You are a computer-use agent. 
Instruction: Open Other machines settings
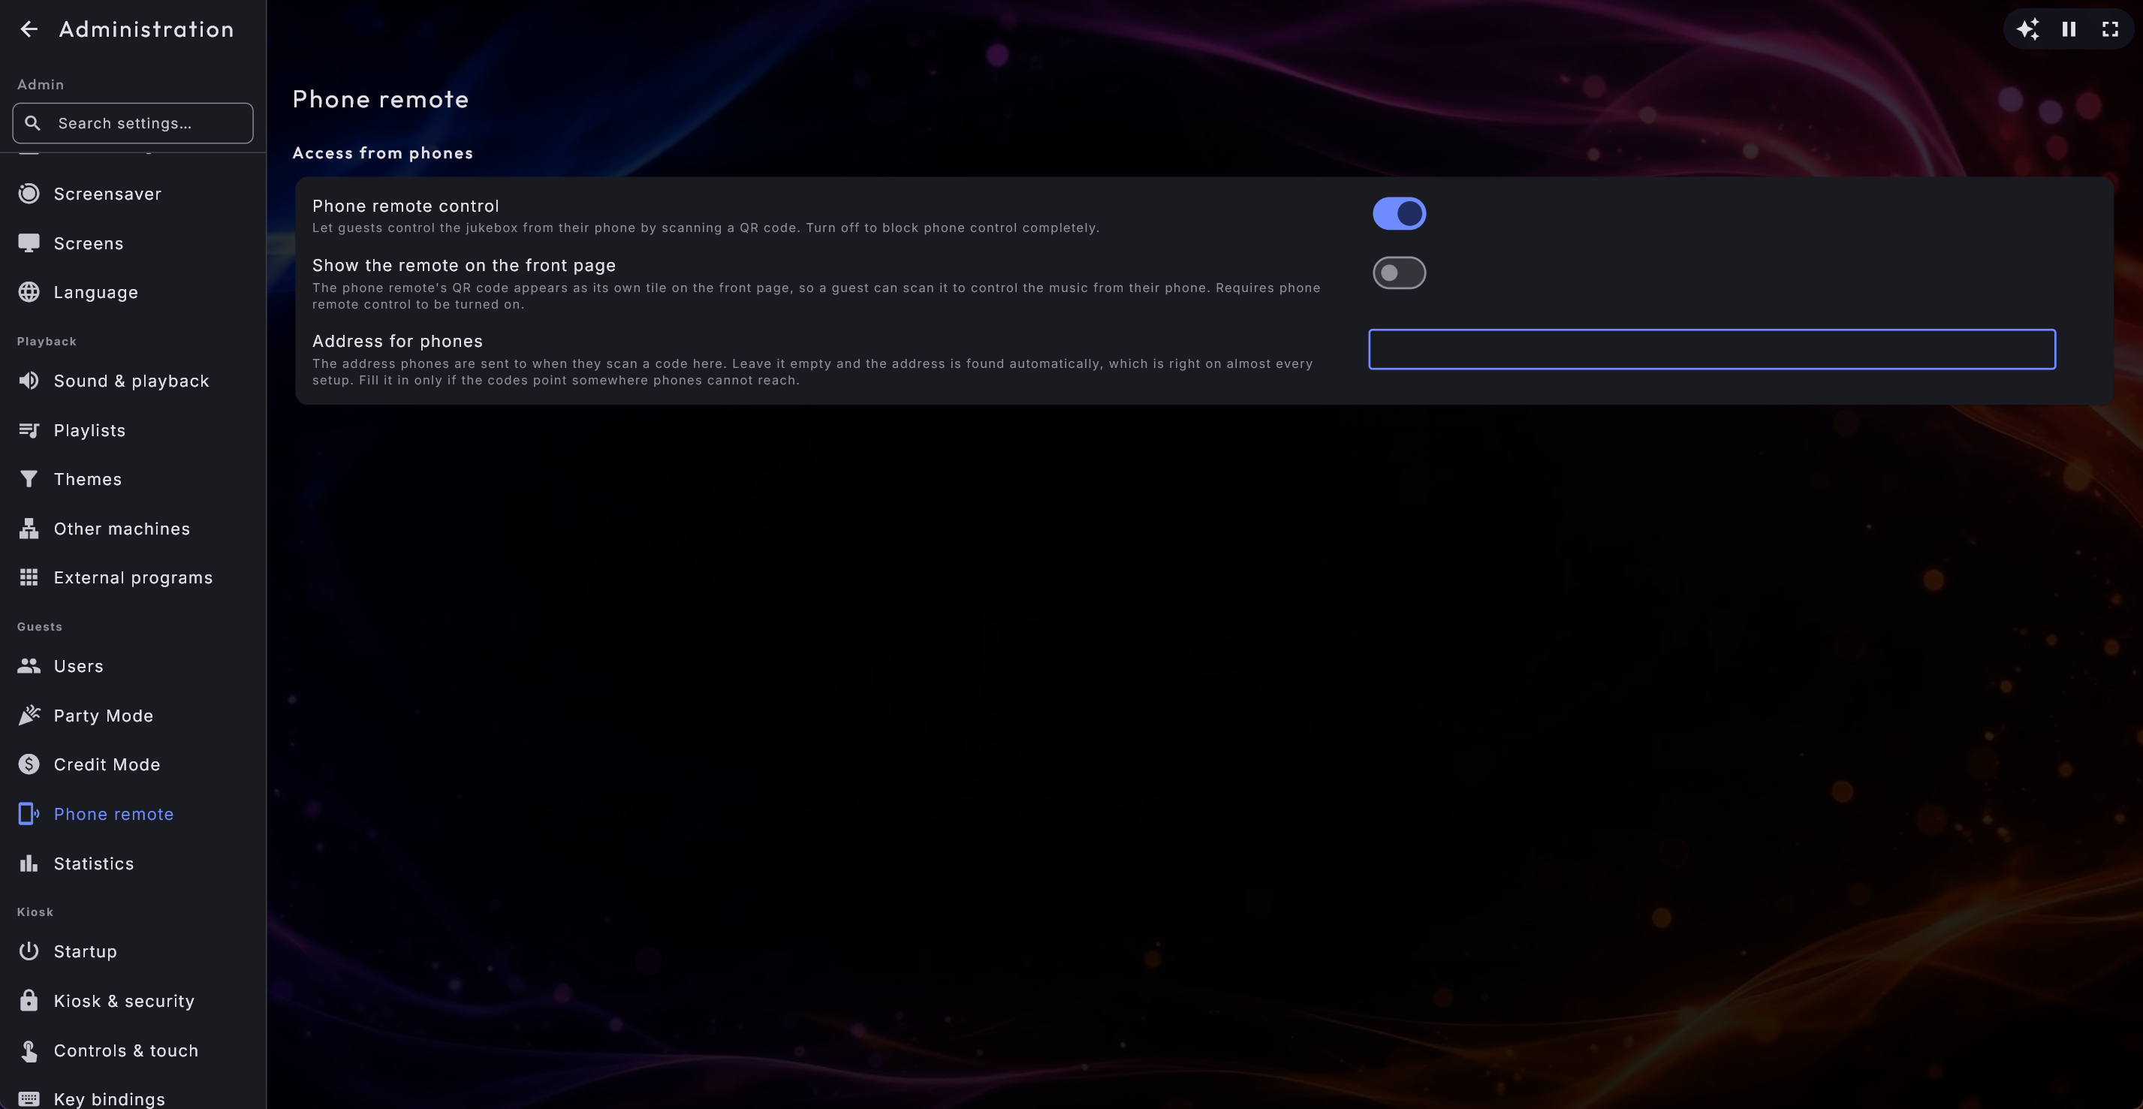click(x=133, y=529)
